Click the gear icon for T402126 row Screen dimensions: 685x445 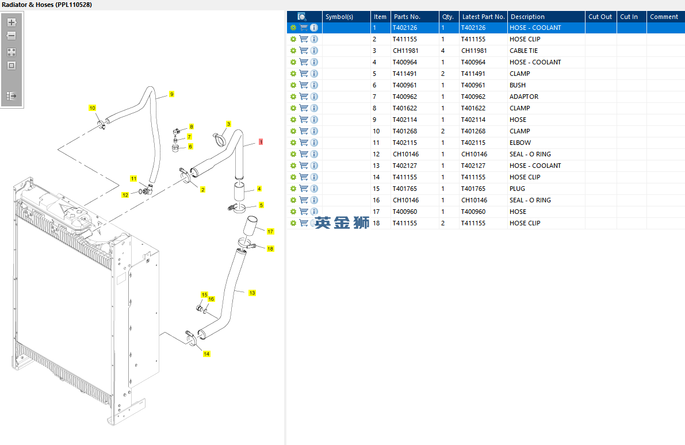click(293, 28)
